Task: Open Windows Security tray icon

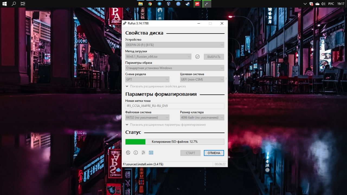Action: [311, 4]
